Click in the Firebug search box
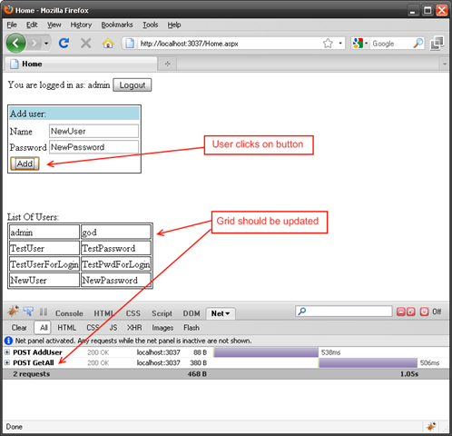The image size is (452, 436). tap(344, 312)
